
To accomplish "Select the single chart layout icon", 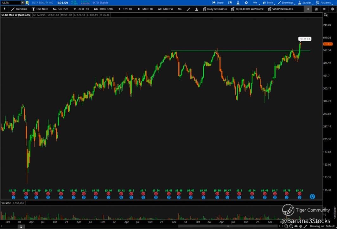I will tap(308, 9).
